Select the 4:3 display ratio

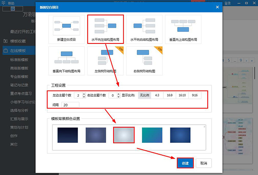(x=157, y=95)
